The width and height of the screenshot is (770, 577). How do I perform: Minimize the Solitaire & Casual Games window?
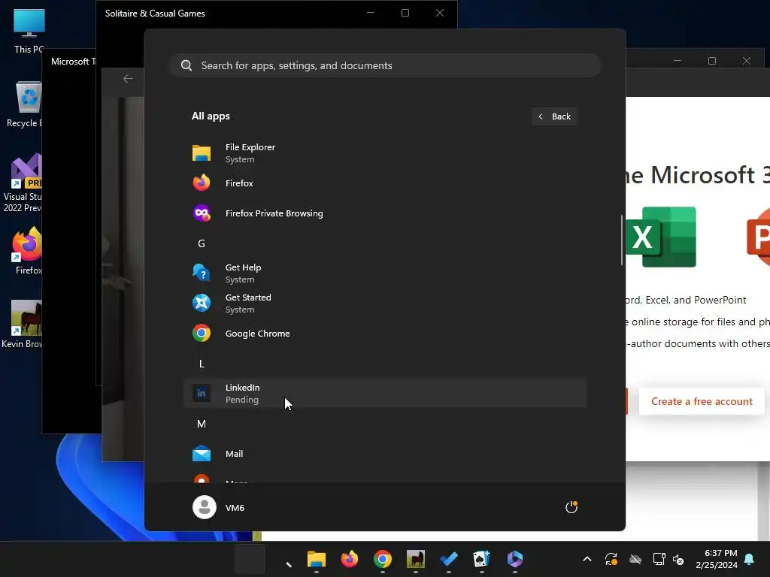371,14
